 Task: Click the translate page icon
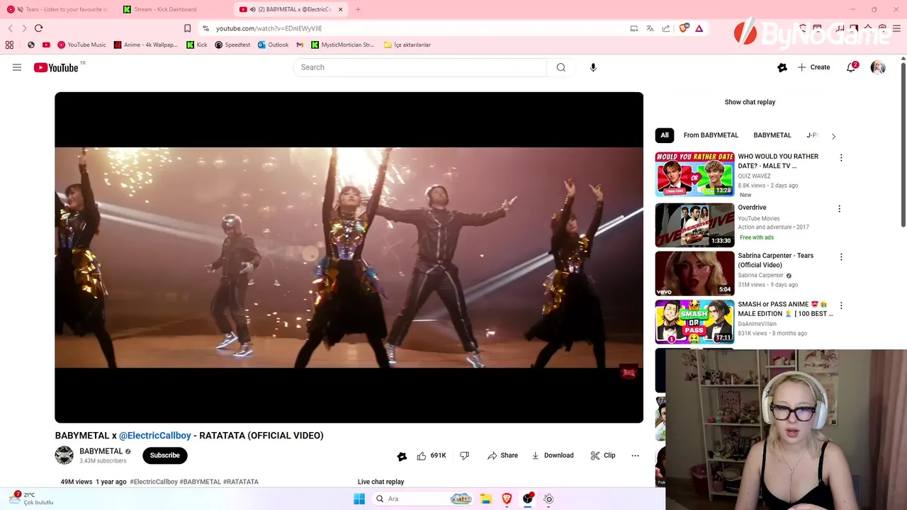pyautogui.click(x=650, y=28)
